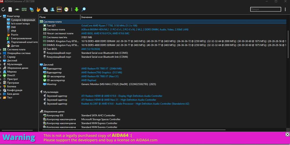The image size is (290, 145).
Task: Select Електроживлення tree item
Action: [x=21, y=38]
